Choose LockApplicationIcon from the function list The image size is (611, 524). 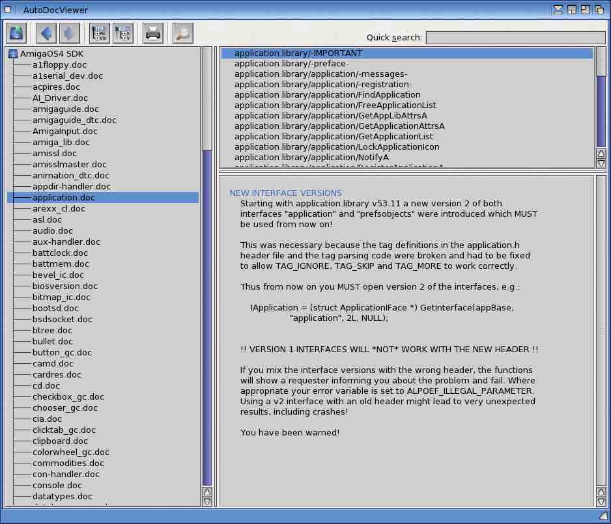(x=337, y=147)
